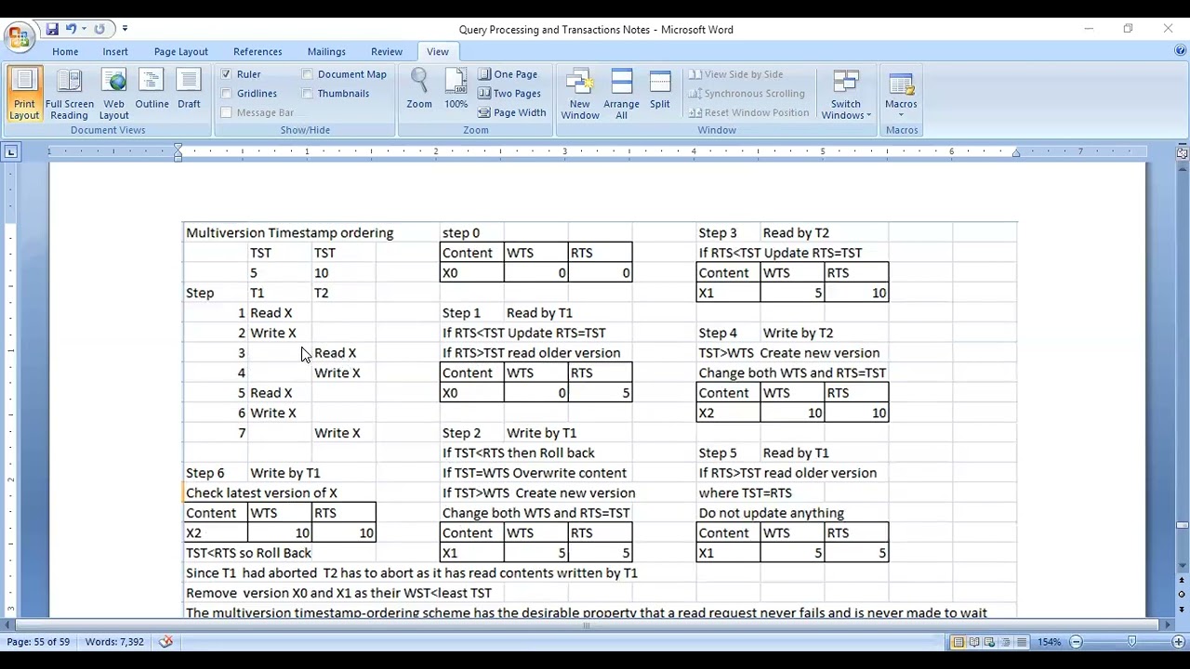Open word count from Words: 7,392
Screen dimensions: 1190x669
114,642
